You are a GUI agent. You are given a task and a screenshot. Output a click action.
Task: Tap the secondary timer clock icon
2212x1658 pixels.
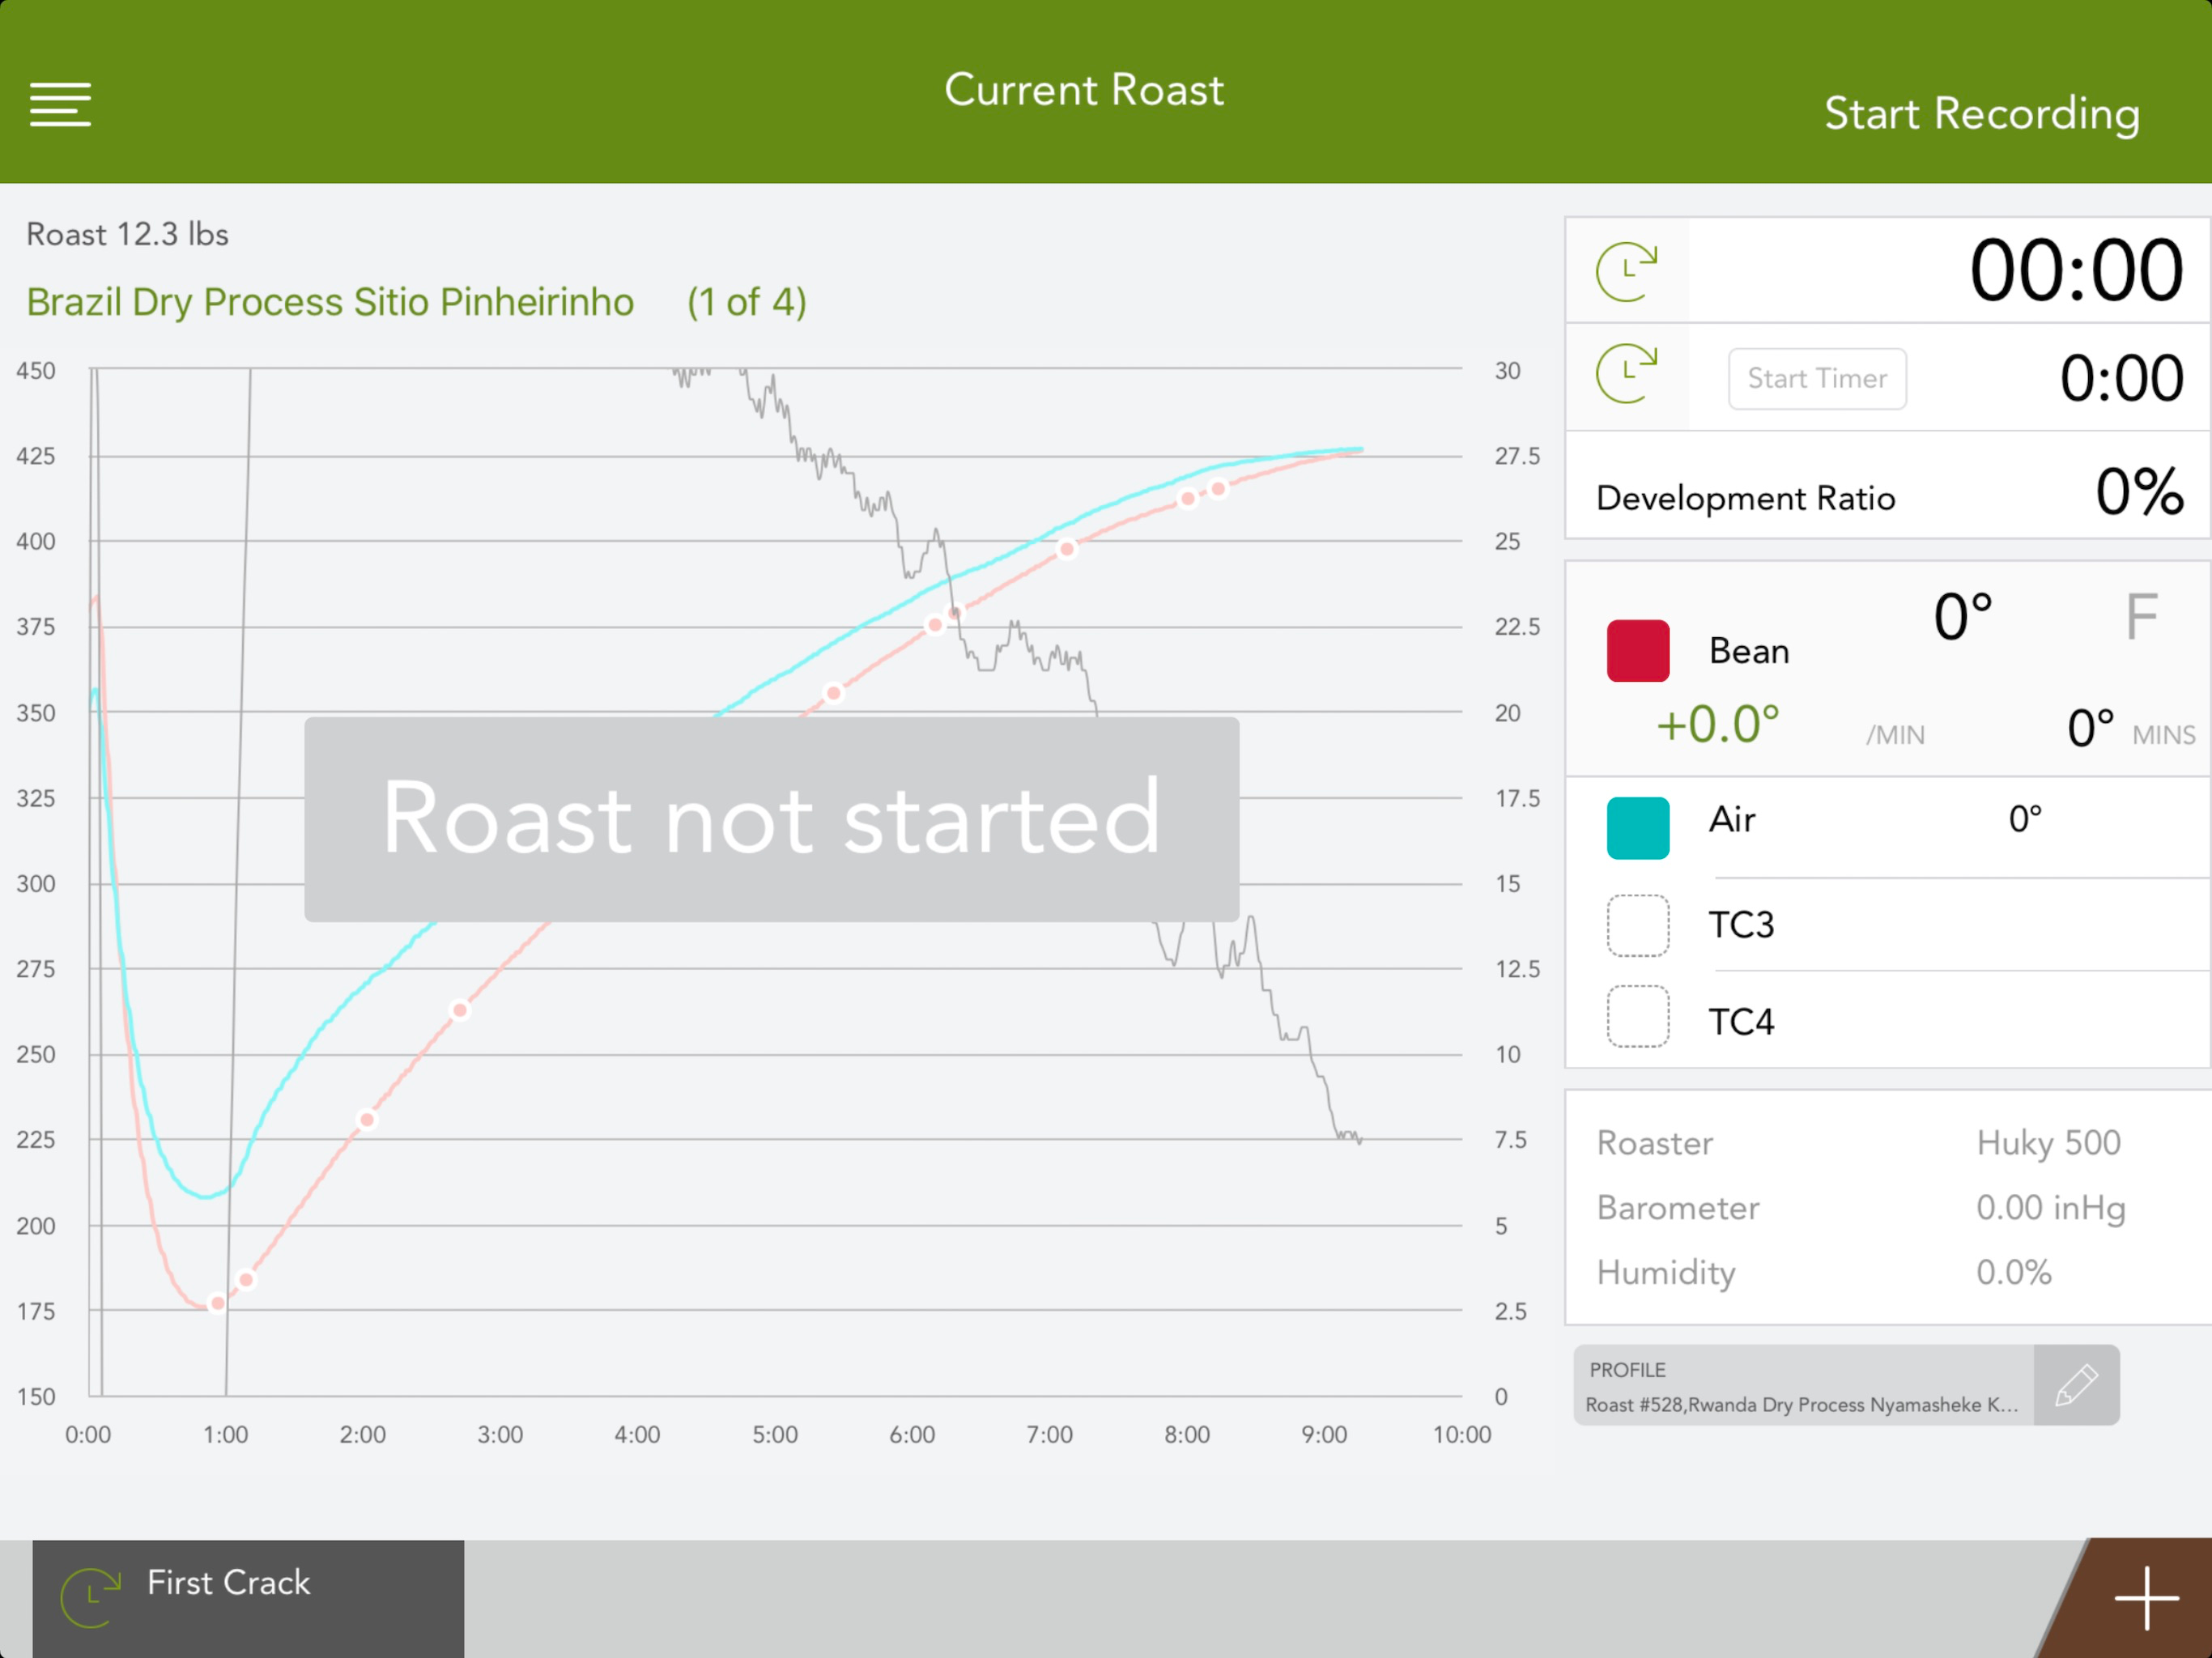pyautogui.click(x=1626, y=373)
